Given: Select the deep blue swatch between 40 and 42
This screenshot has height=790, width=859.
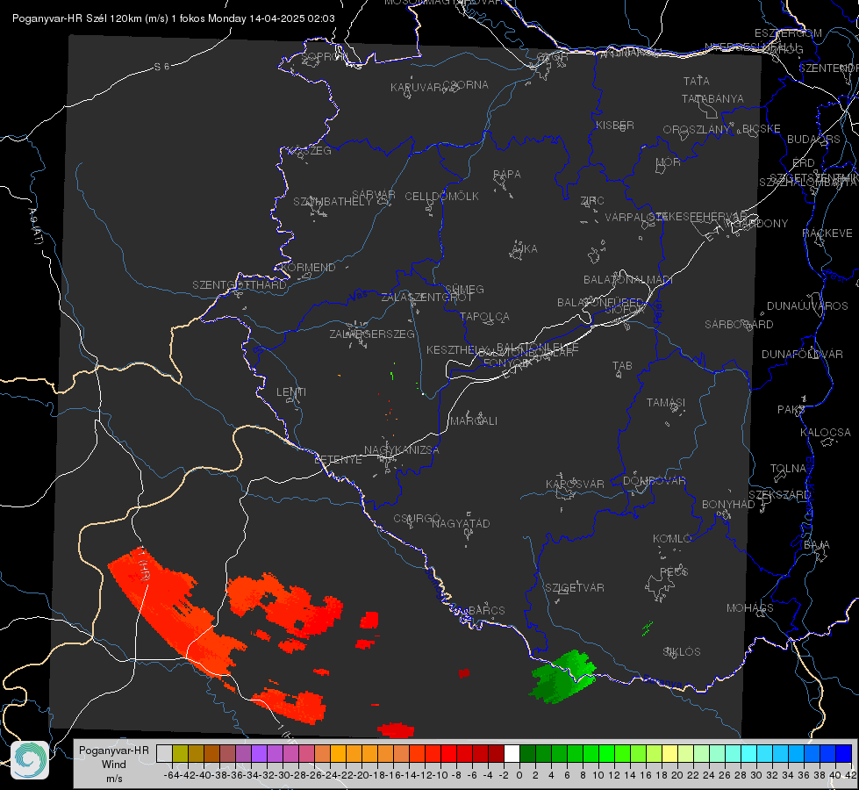Looking at the screenshot, I should (844, 753).
